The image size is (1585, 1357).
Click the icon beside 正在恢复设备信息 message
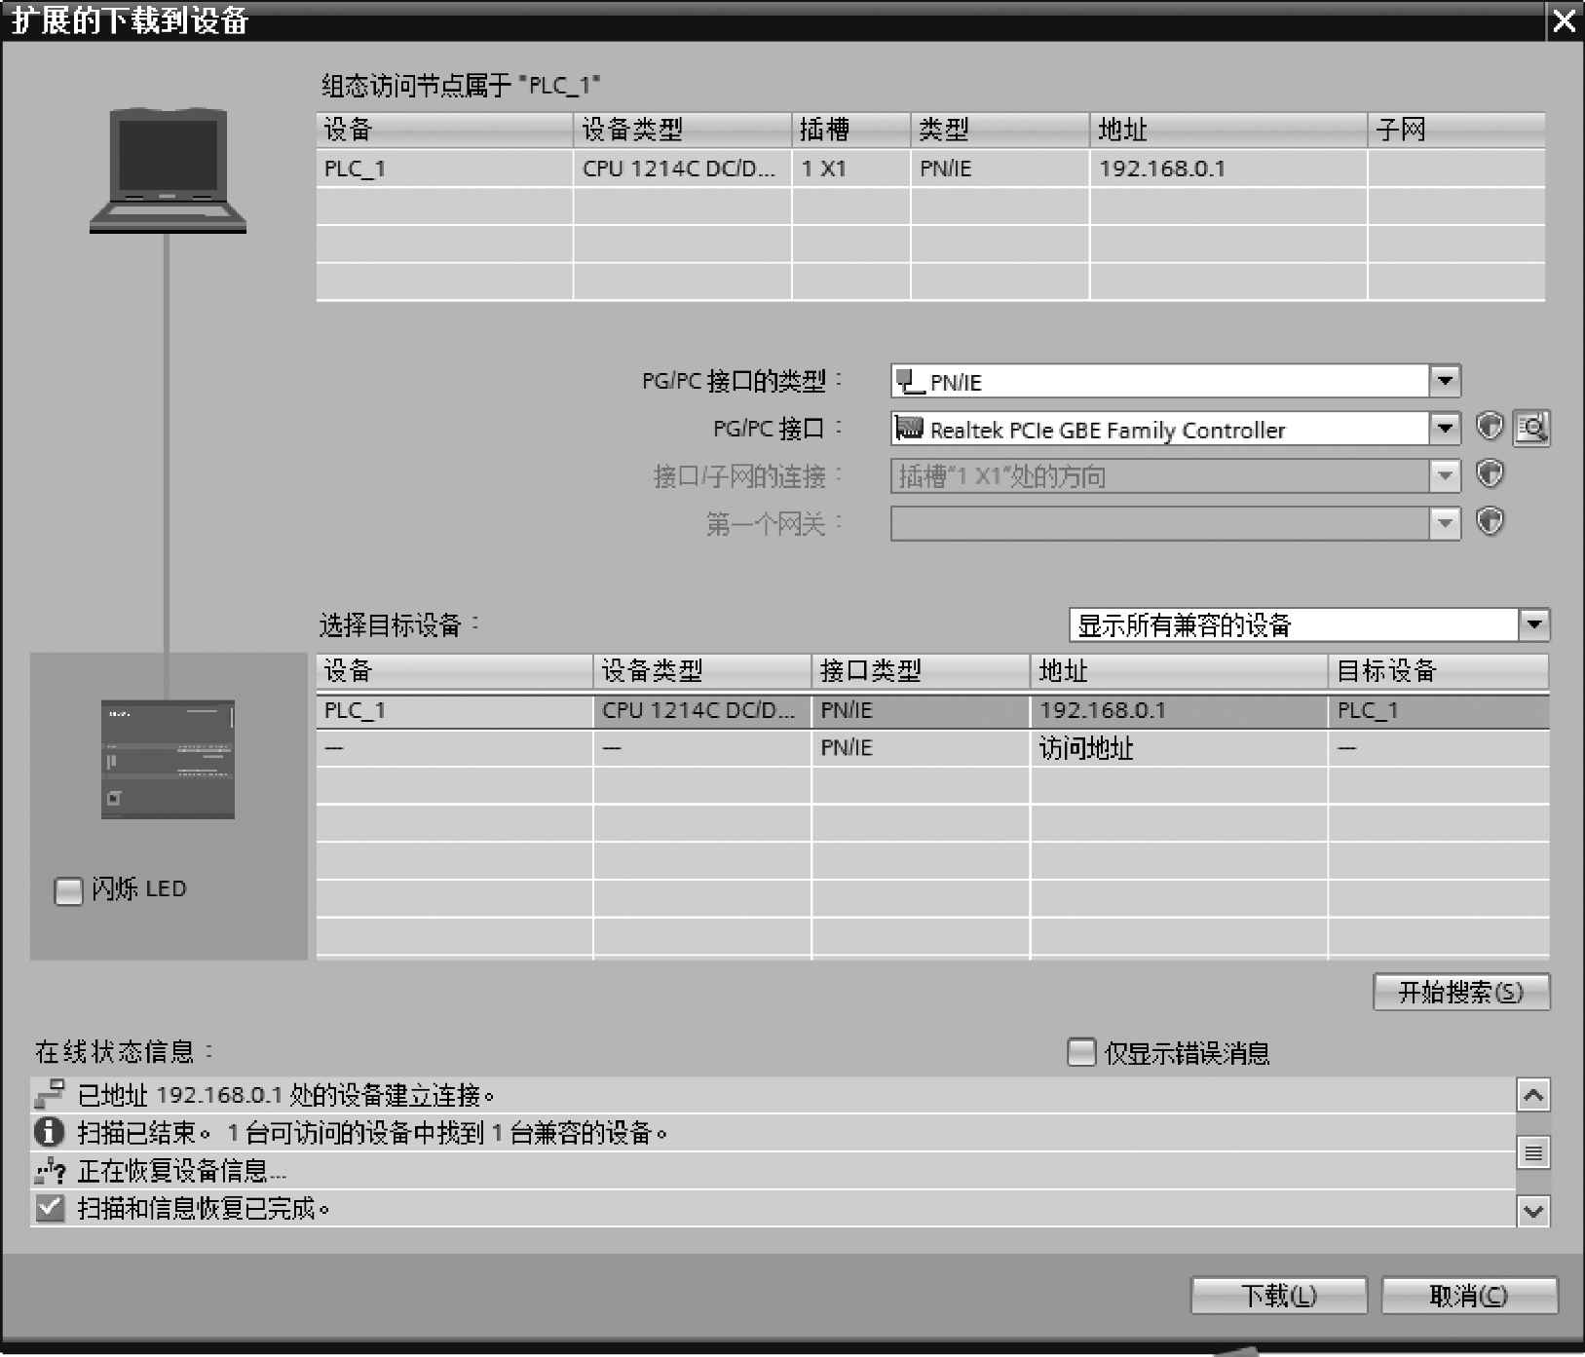(49, 1170)
